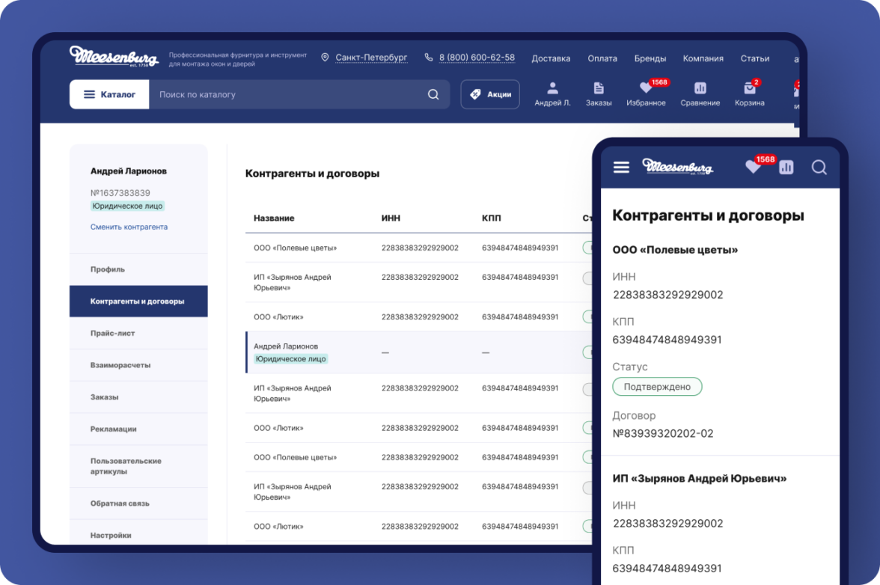Click the search magnifier in catalog search bar

point(433,94)
